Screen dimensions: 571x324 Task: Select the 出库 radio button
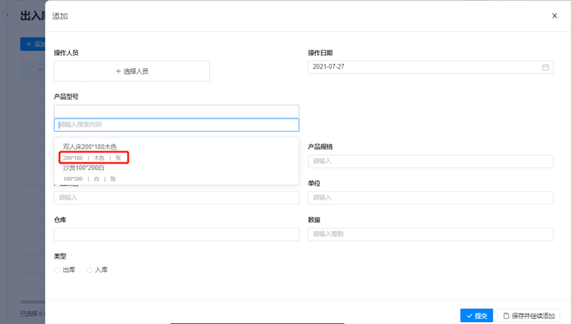click(x=57, y=270)
